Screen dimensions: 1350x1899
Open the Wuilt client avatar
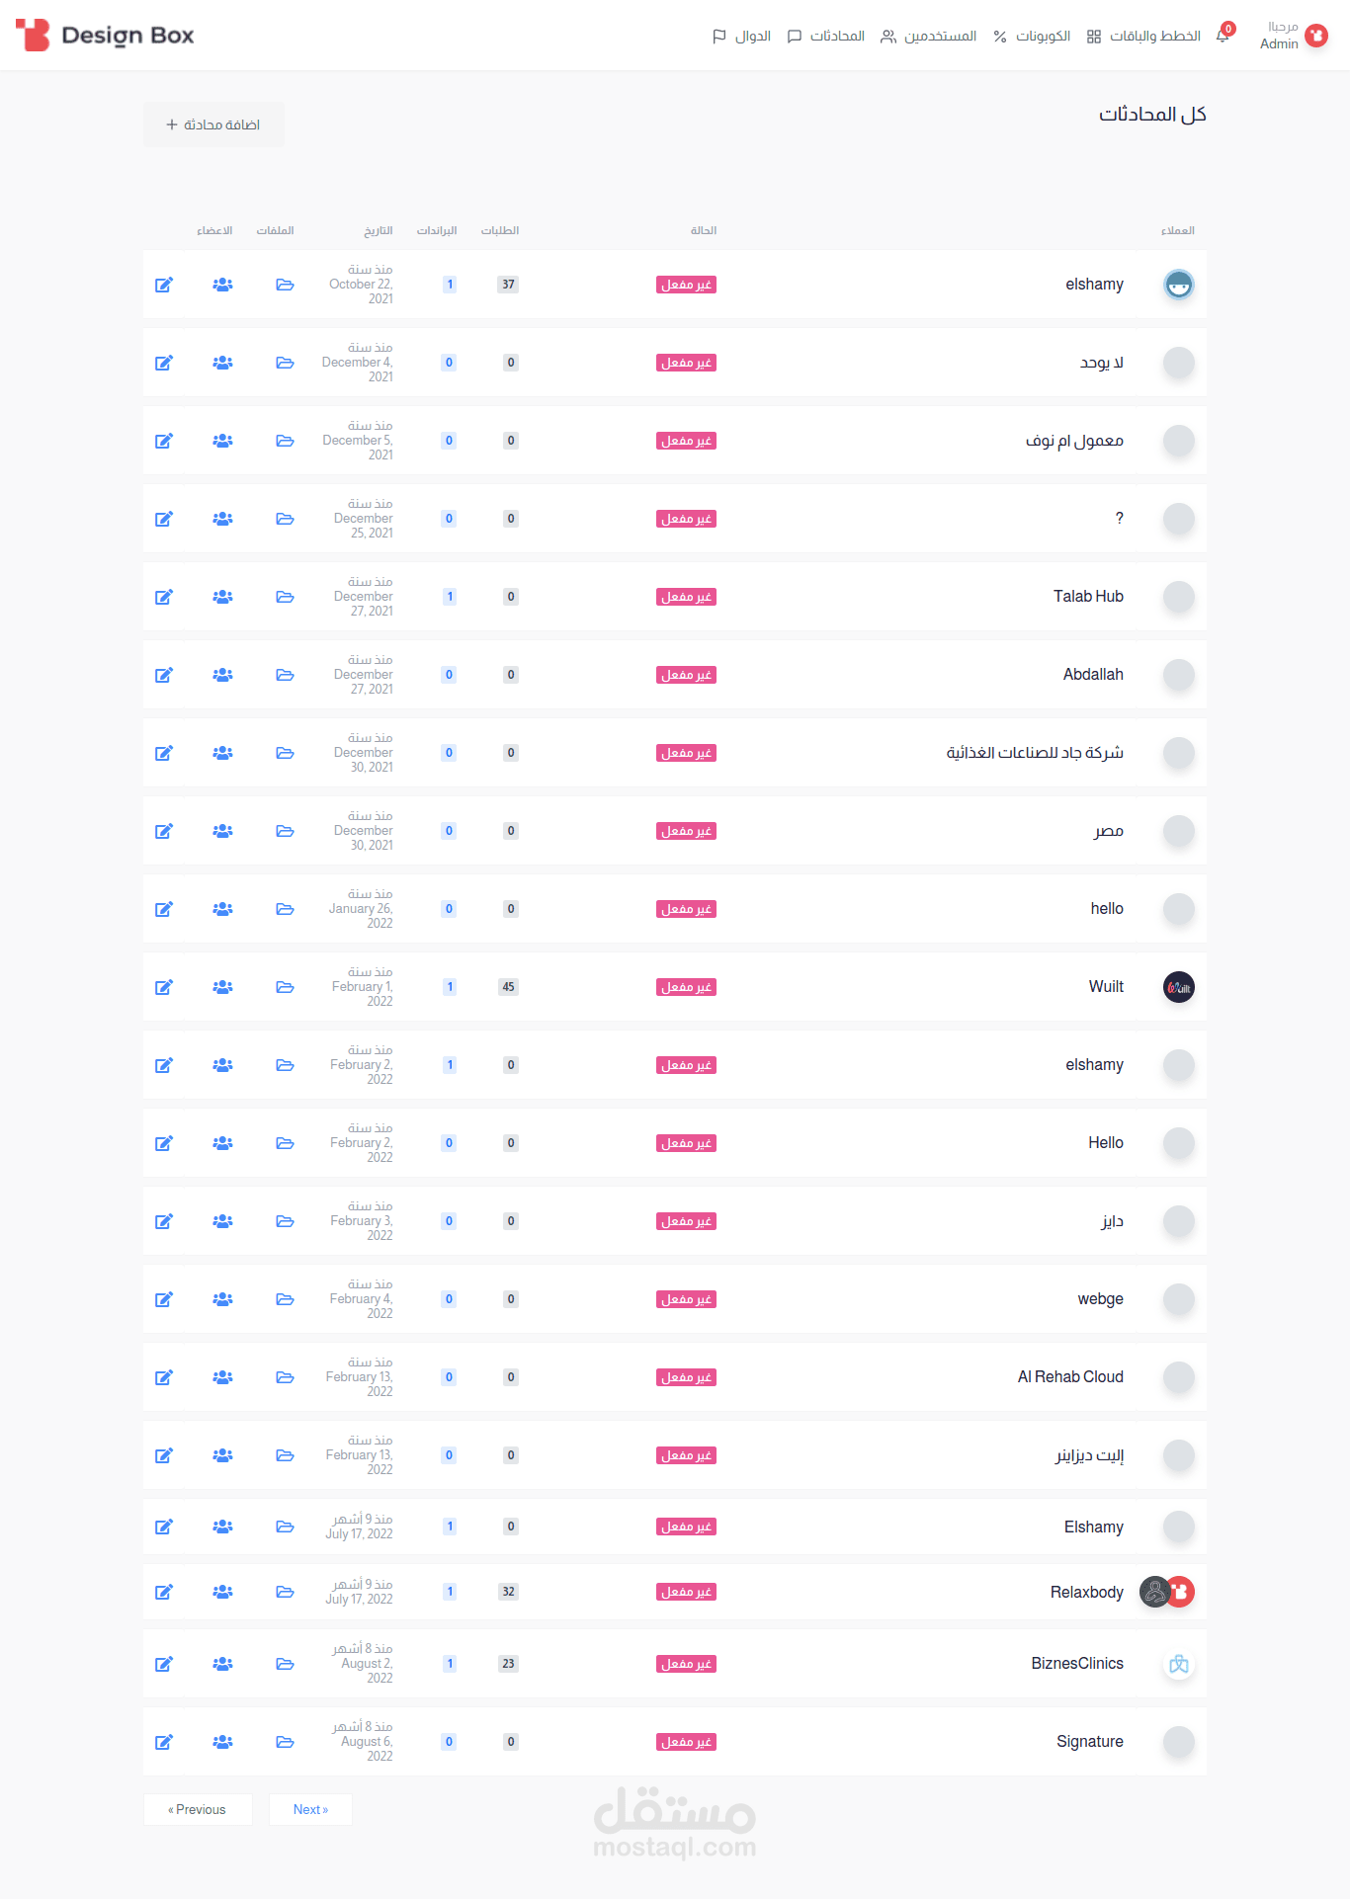click(1178, 987)
